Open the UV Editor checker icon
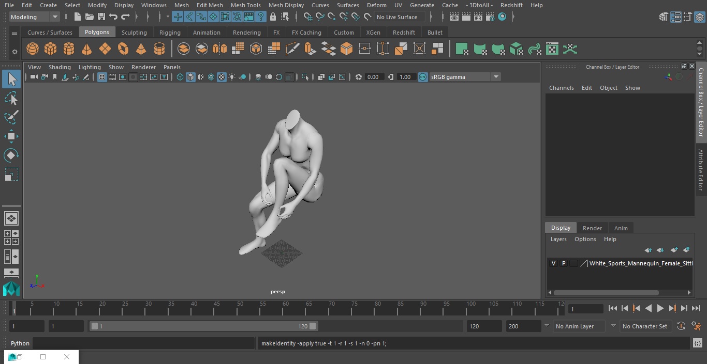707x364 pixels. pos(552,49)
